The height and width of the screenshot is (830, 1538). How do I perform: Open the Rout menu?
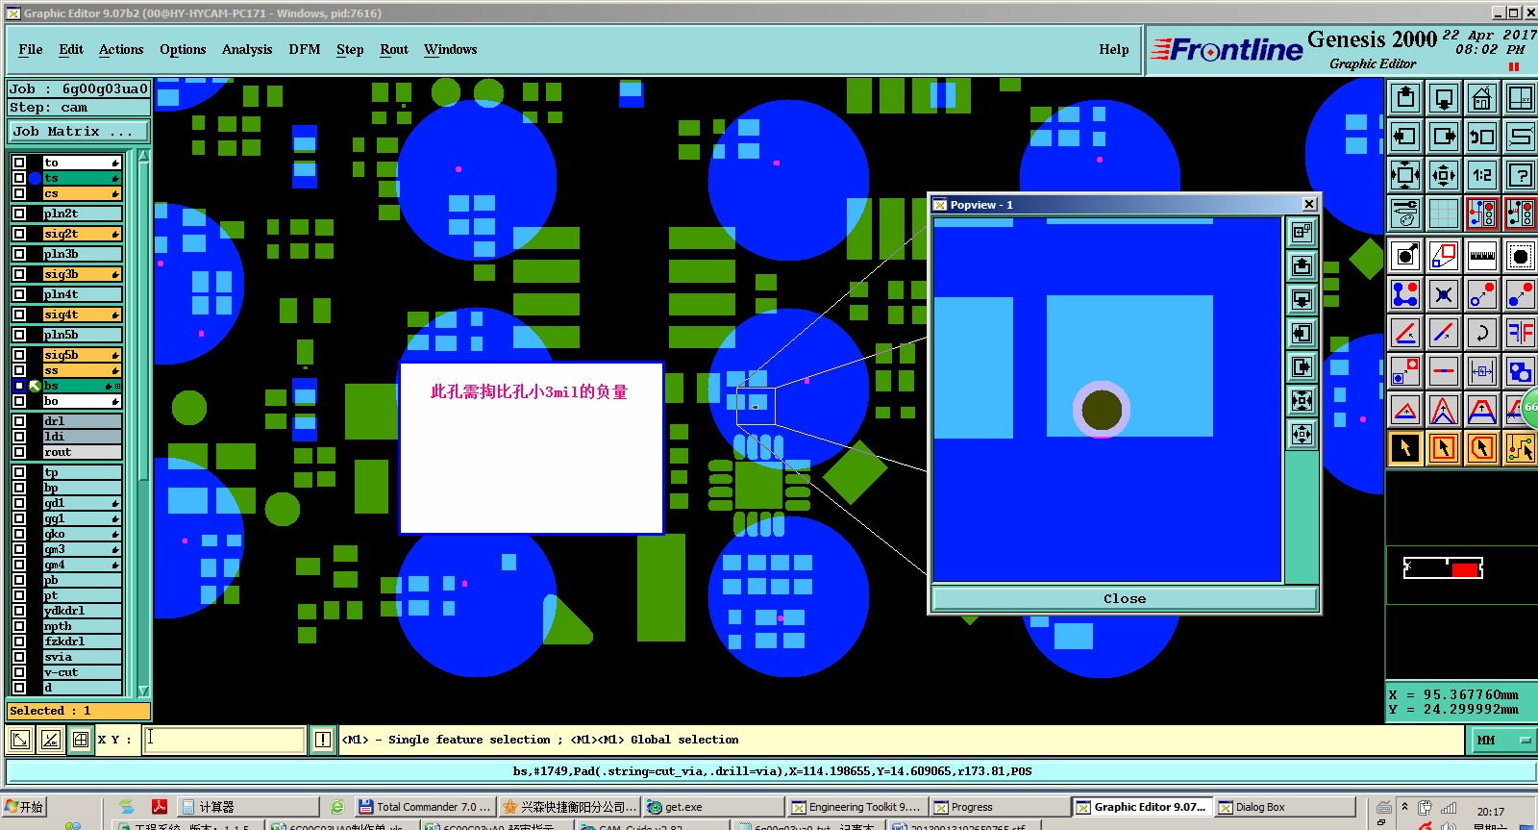click(x=394, y=49)
